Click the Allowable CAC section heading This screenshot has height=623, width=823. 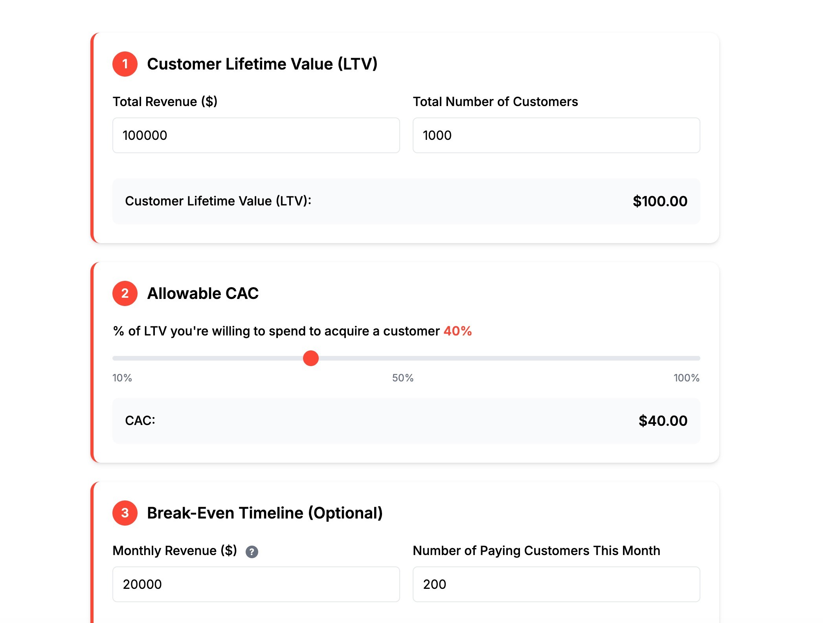[203, 293]
